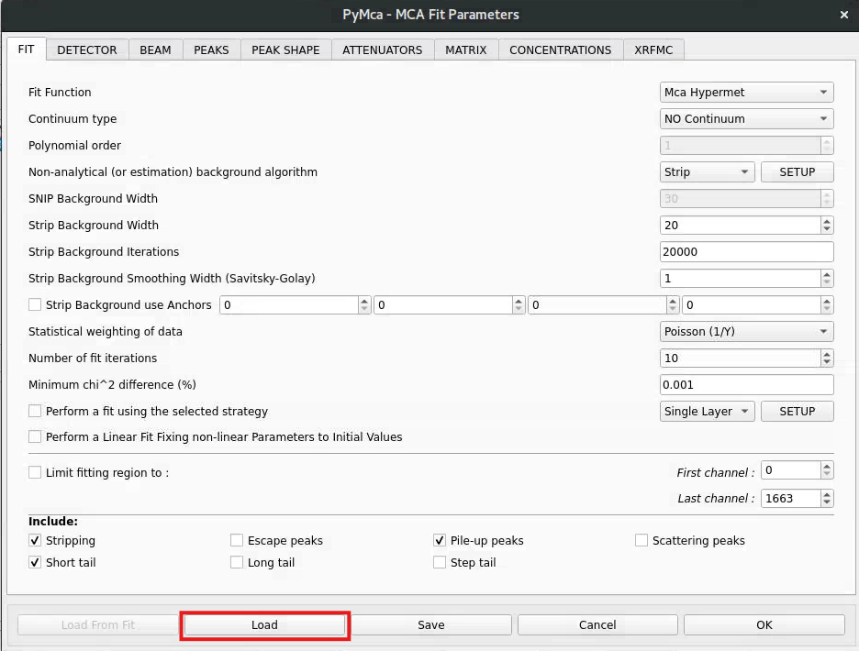The height and width of the screenshot is (651, 859).
Task: Click the Save button
Action: pyautogui.click(x=431, y=624)
